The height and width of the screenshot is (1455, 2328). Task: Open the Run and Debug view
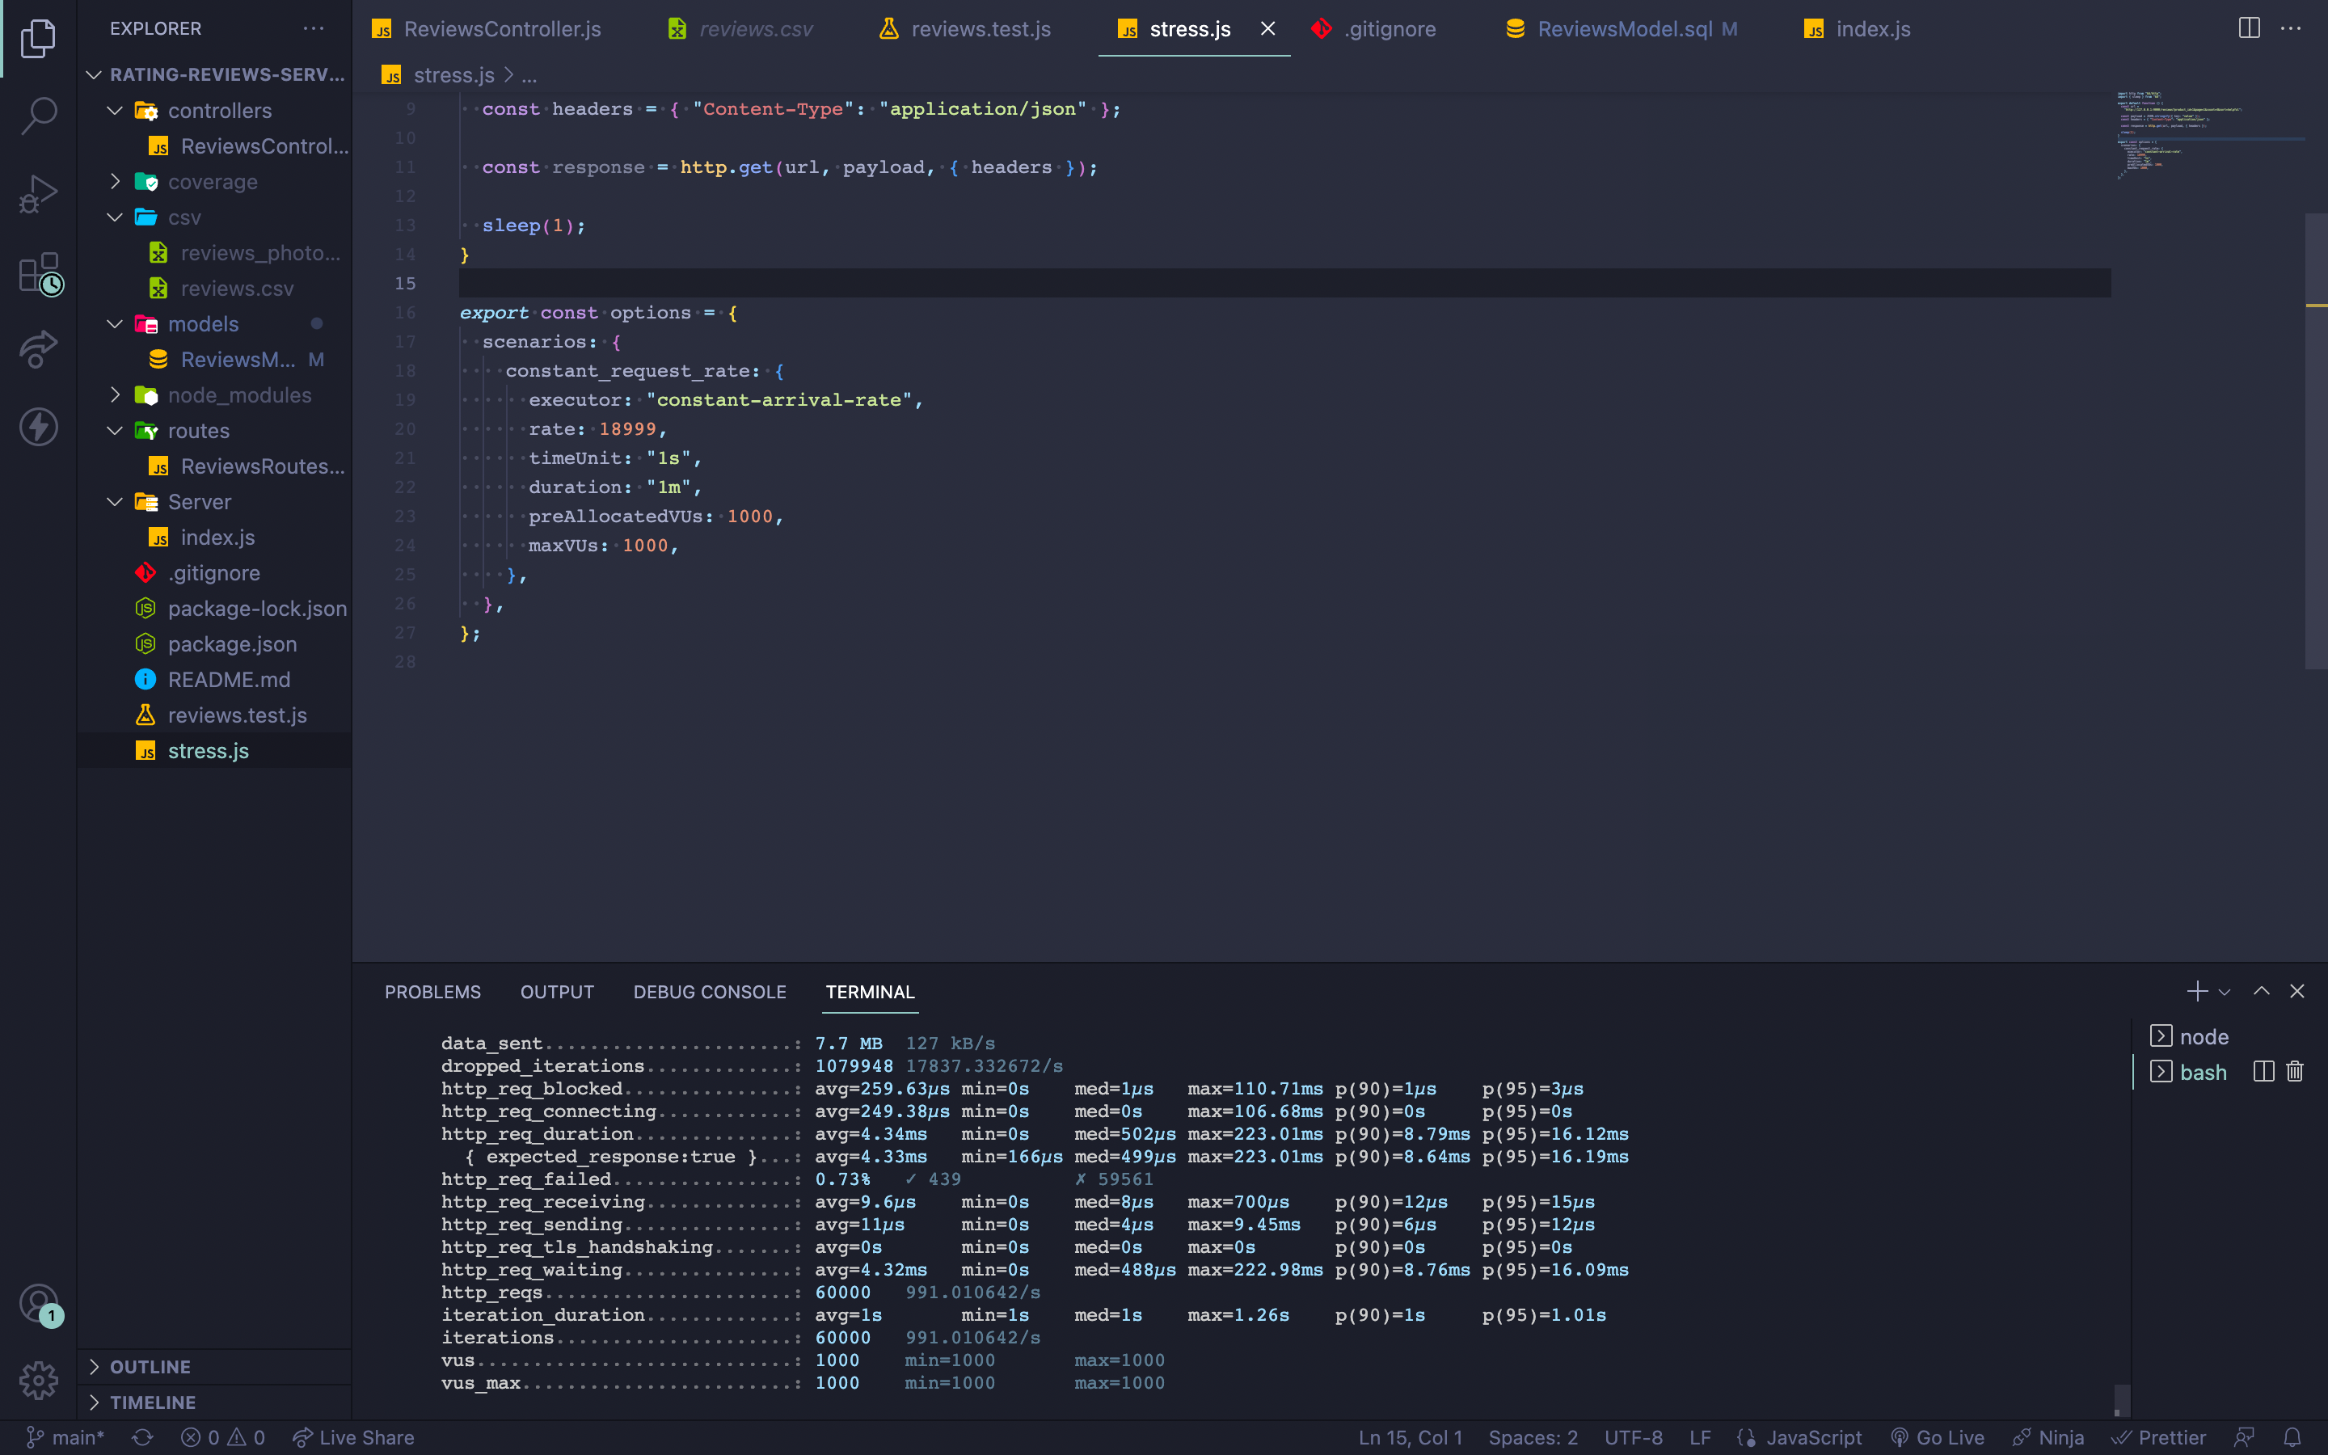[x=37, y=192]
